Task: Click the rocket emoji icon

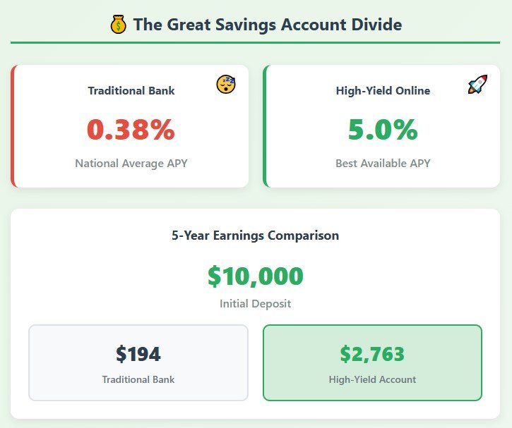Action: tap(477, 84)
